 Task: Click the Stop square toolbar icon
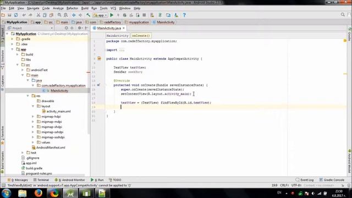(144, 15)
